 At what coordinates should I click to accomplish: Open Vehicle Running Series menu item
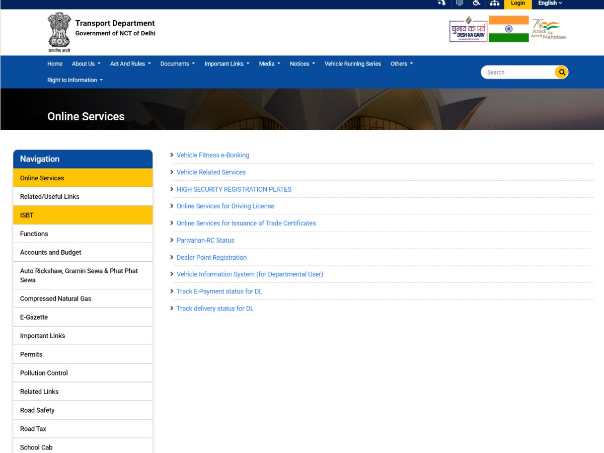pos(352,63)
